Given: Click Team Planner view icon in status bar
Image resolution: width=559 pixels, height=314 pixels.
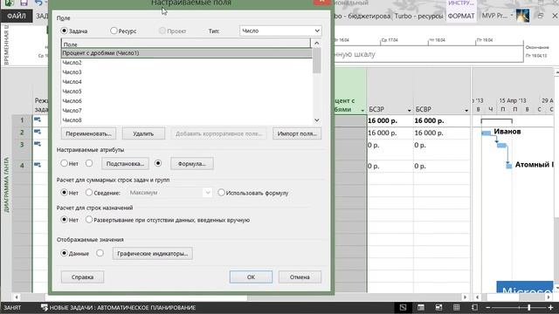Looking at the screenshot, I should (x=438, y=307).
